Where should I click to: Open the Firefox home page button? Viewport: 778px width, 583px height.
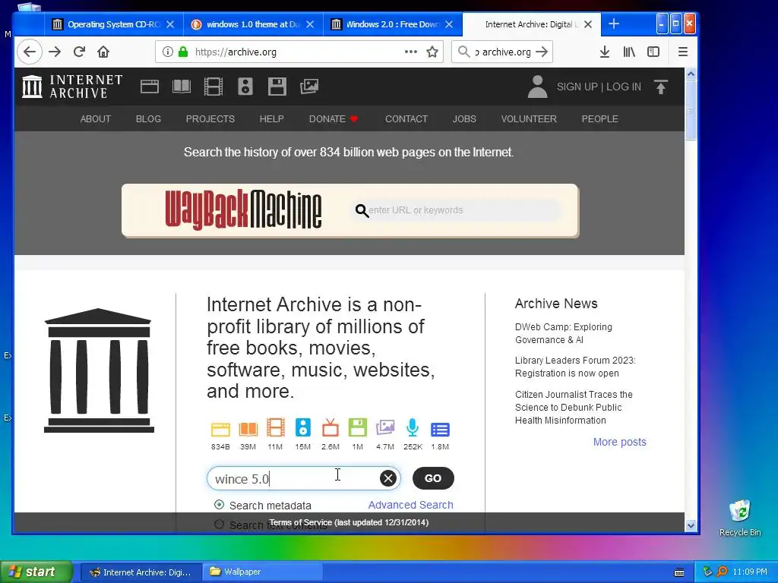pos(103,52)
